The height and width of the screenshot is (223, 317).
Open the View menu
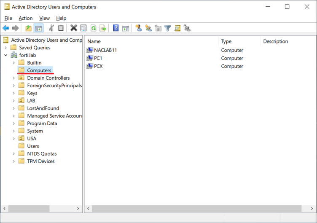[44, 18]
